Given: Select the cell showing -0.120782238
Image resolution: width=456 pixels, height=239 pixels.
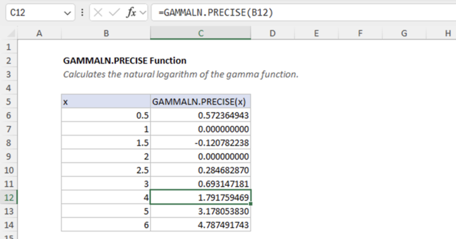Looking at the screenshot, I should (201, 143).
